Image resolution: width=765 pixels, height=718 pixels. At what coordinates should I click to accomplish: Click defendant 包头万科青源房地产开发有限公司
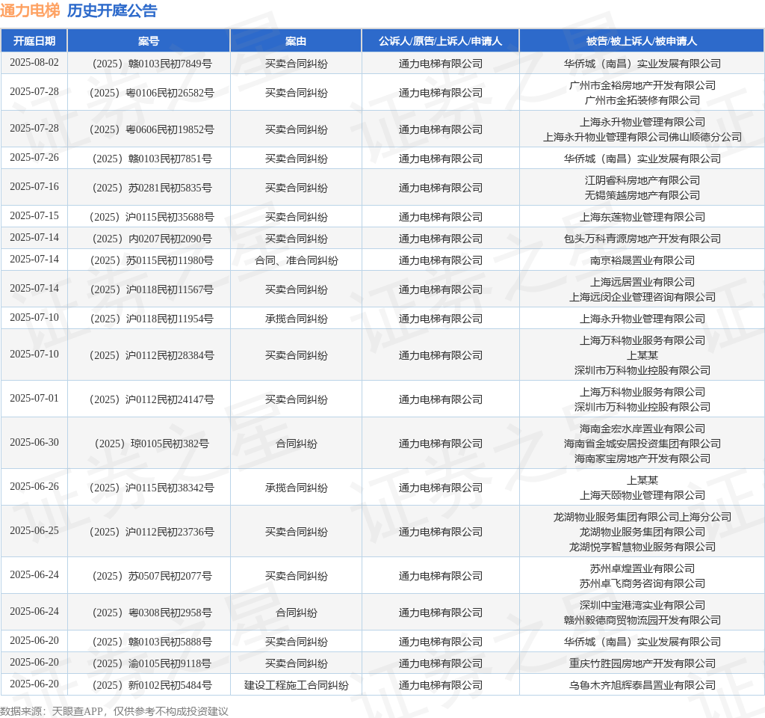[642, 239]
